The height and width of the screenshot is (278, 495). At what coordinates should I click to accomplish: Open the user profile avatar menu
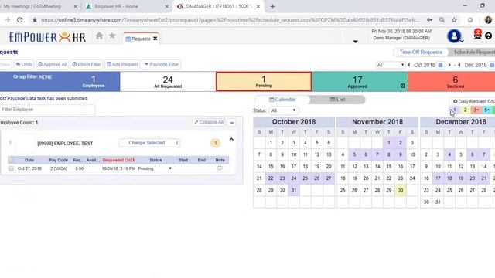(x=454, y=36)
